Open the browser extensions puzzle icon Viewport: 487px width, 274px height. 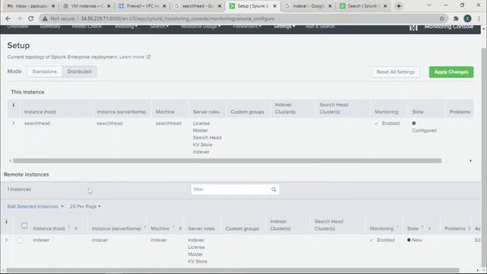456,18
